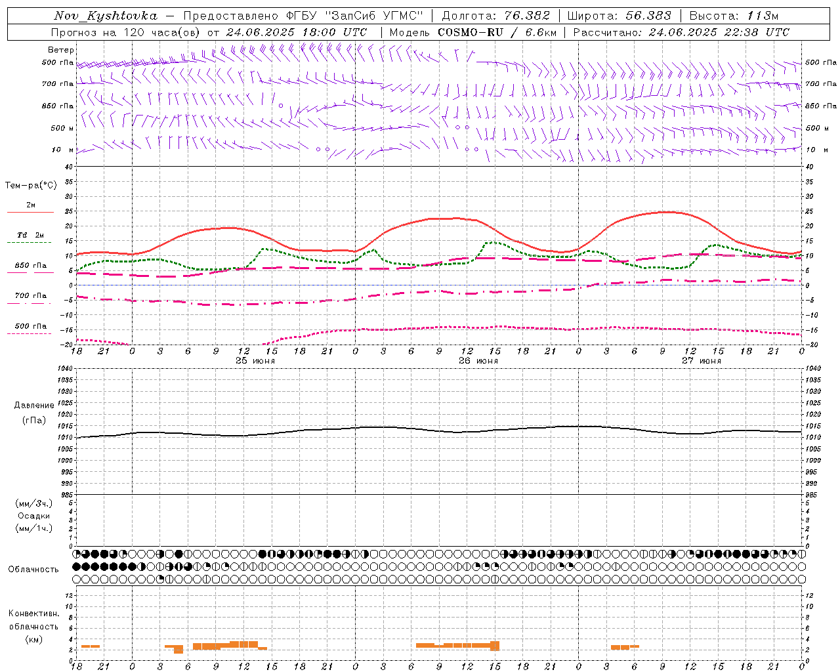Select the Конвективн. label
The image size is (840, 672).
34,614
